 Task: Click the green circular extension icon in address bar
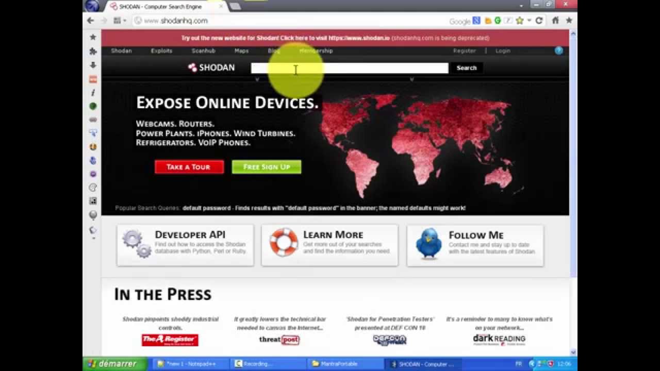(498, 21)
